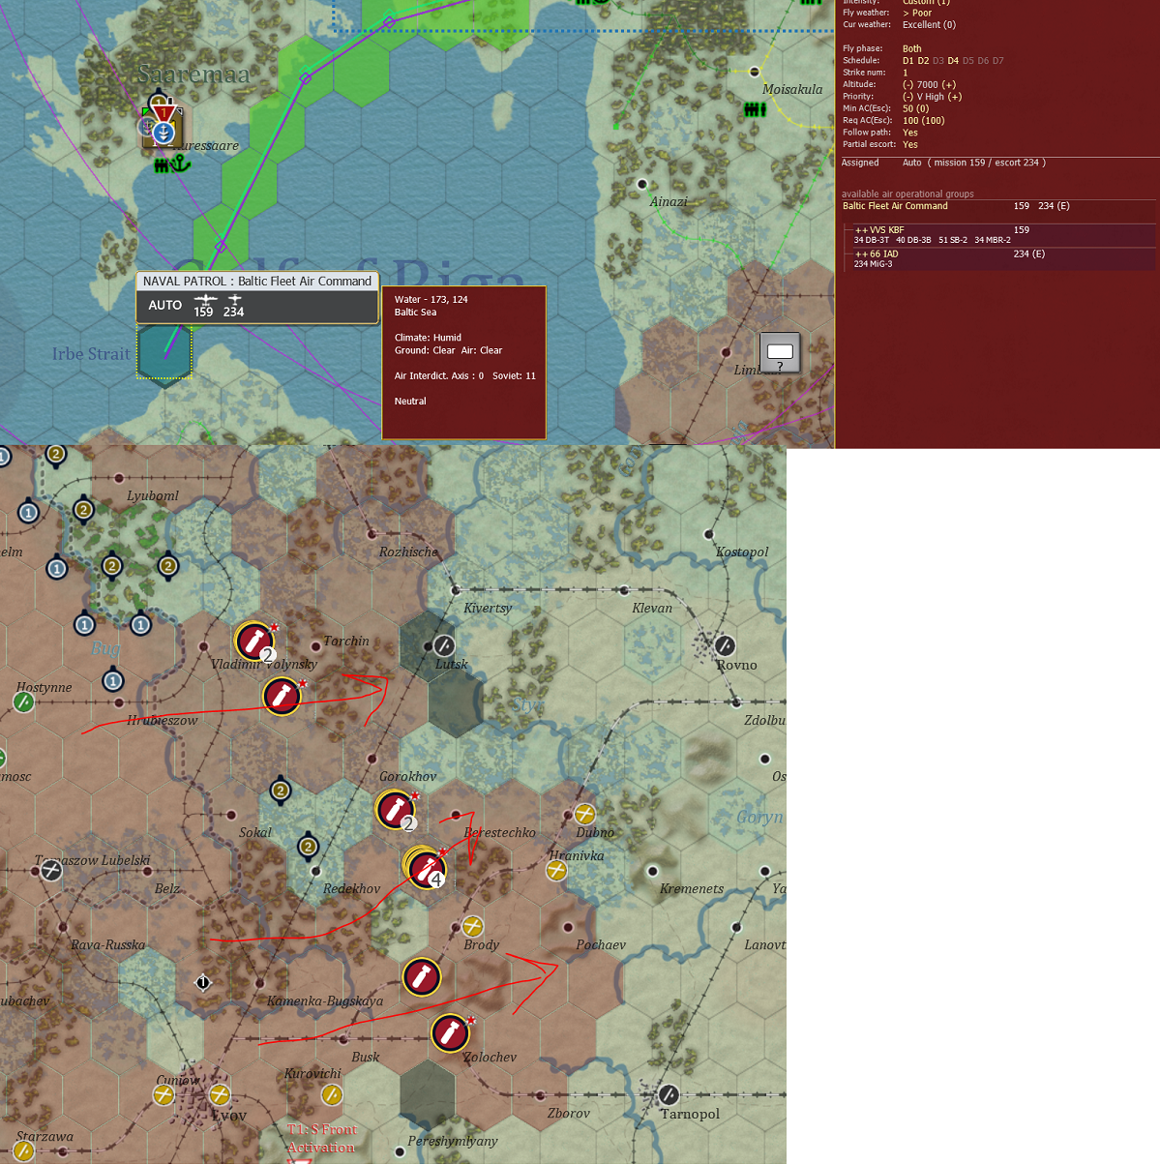
Task: Click T1: S Front Activation label
Action: point(321,1139)
